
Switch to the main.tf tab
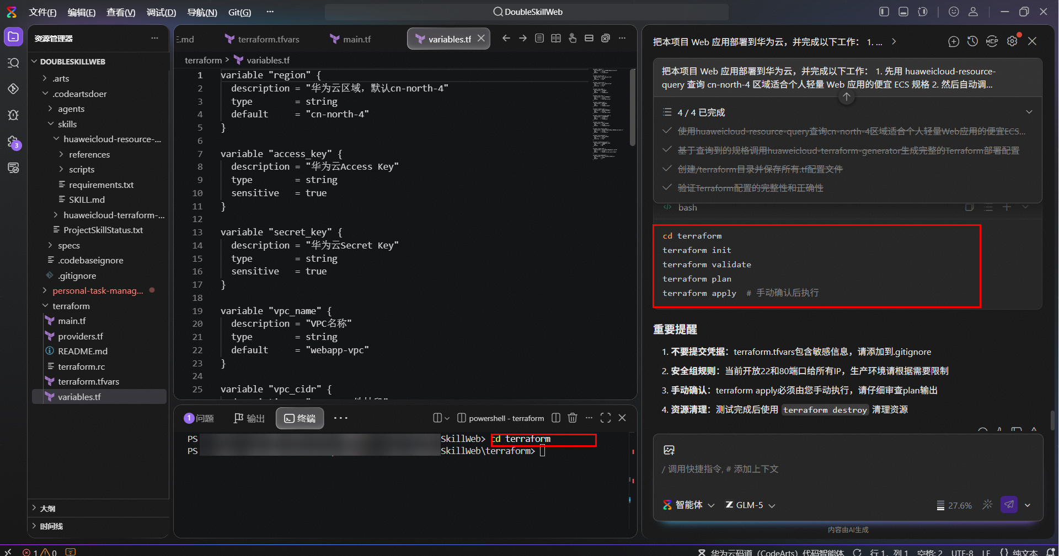(351, 39)
